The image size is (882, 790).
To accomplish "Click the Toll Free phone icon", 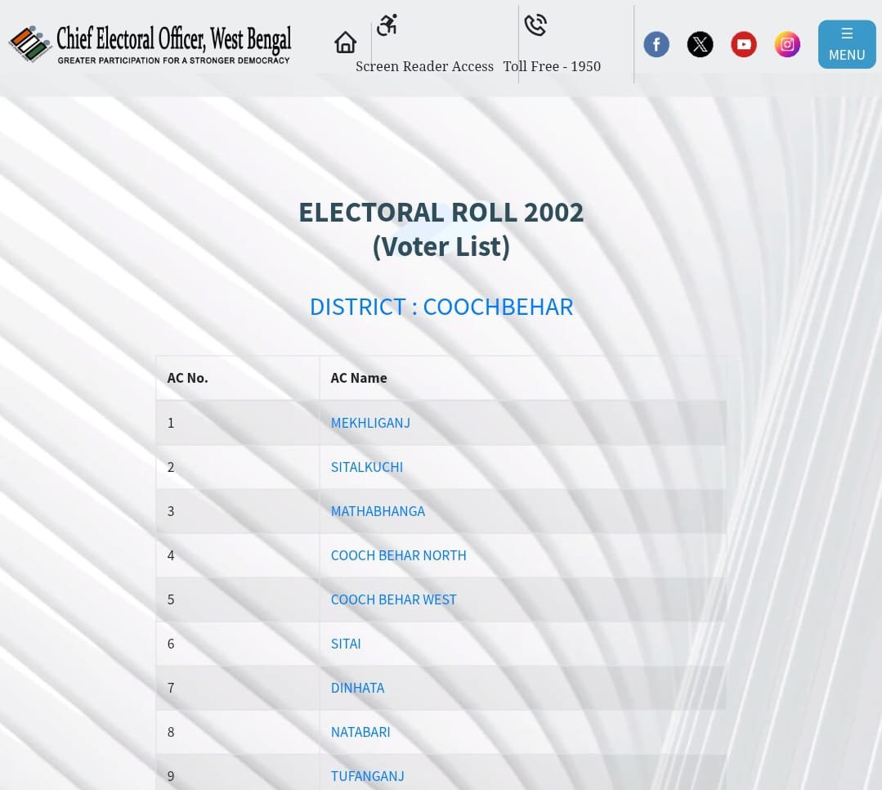I will pyautogui.click(x=535, y=25).
